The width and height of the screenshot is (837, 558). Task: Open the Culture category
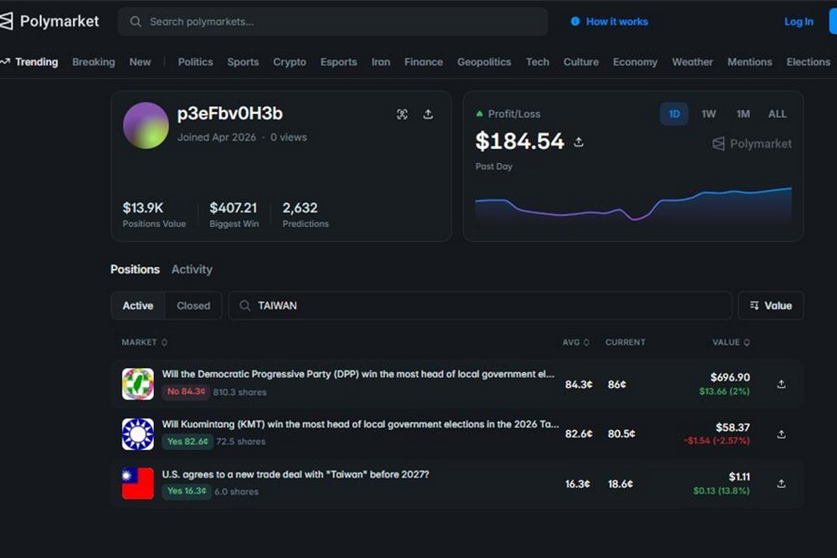click(581, 62)
